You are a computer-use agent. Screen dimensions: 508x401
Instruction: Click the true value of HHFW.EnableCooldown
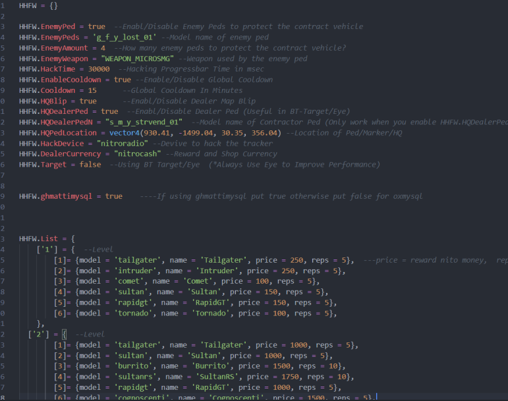pos(123,80)
